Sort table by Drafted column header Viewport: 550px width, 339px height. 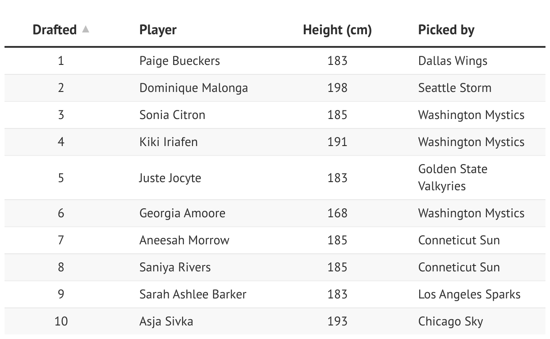pyautogui.click(x=55, y=30)
